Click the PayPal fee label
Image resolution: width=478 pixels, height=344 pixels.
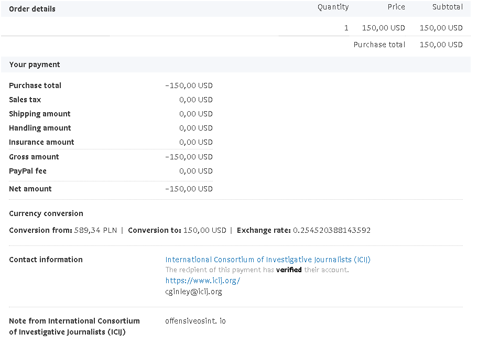tap(28, 171)
